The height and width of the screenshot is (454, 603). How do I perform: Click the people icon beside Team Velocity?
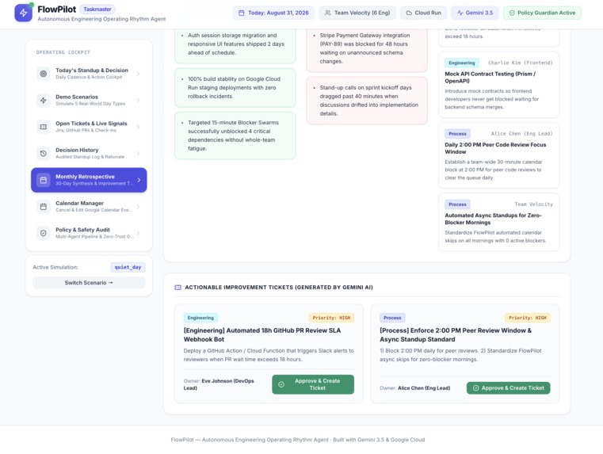pyautogui.click(x=328, y=13)
